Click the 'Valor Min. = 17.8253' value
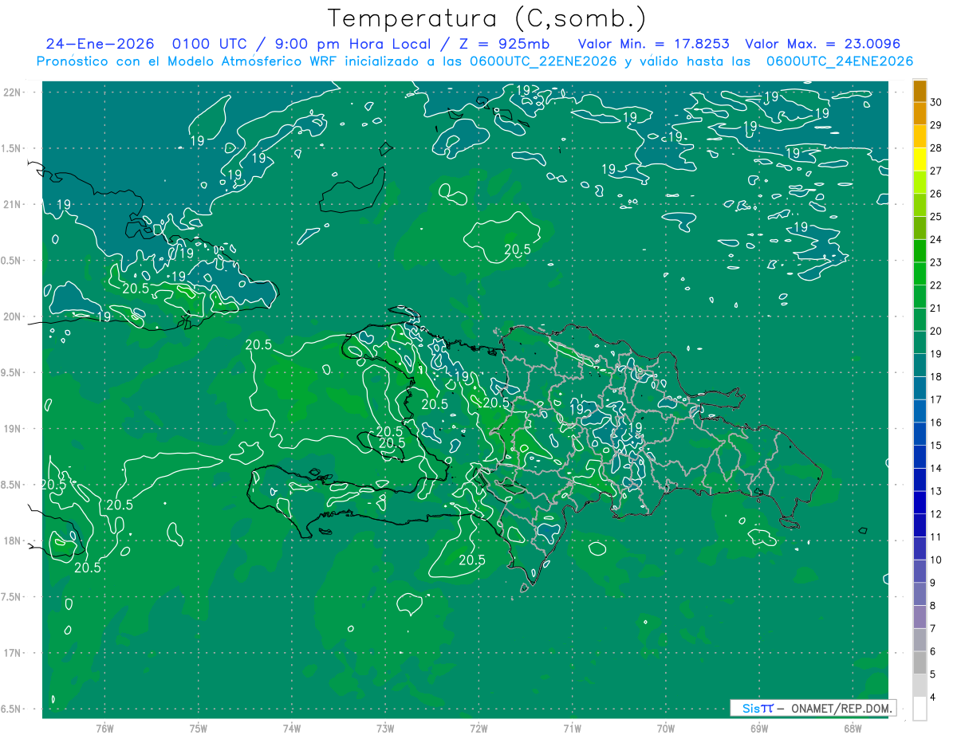957x739 pixels. (x=655, y=44)
